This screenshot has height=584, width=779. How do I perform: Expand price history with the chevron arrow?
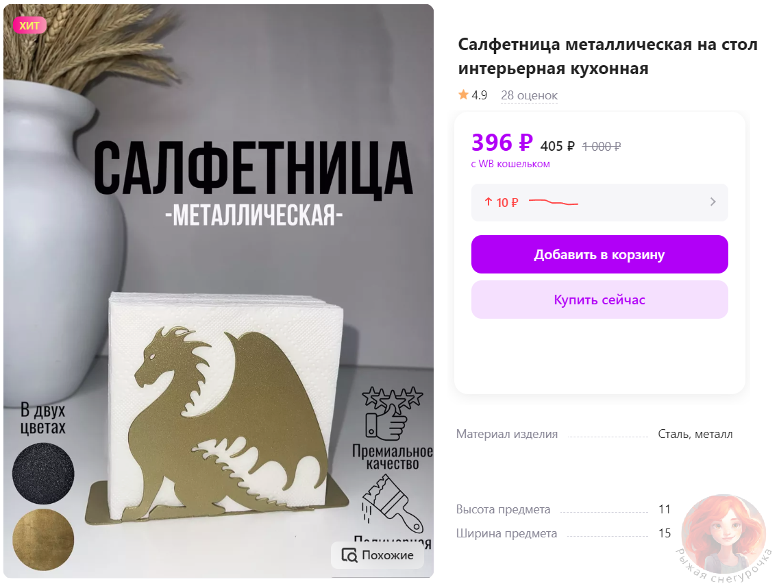click(x=713, y=202)
